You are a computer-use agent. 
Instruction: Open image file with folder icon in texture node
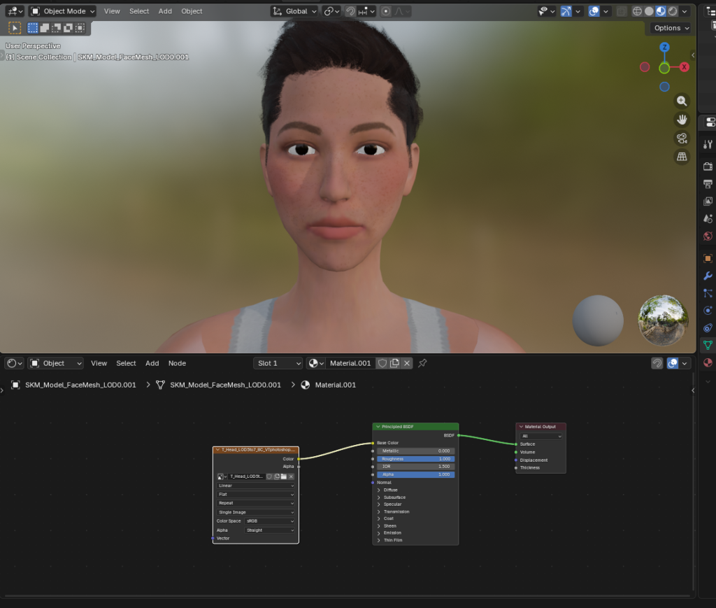[284, 476]
